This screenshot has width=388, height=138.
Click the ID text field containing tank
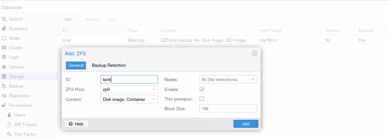[129, 79]
